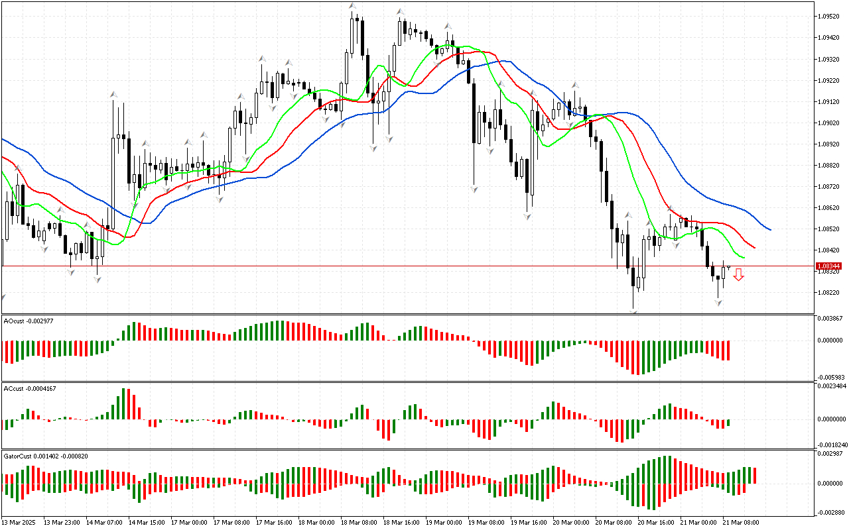Click the 1.09520 price level label

(x=829, y=17)
